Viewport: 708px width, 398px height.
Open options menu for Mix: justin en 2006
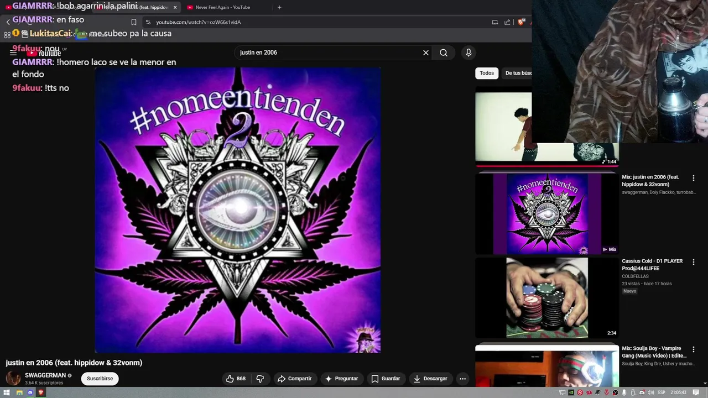[694, 178]
